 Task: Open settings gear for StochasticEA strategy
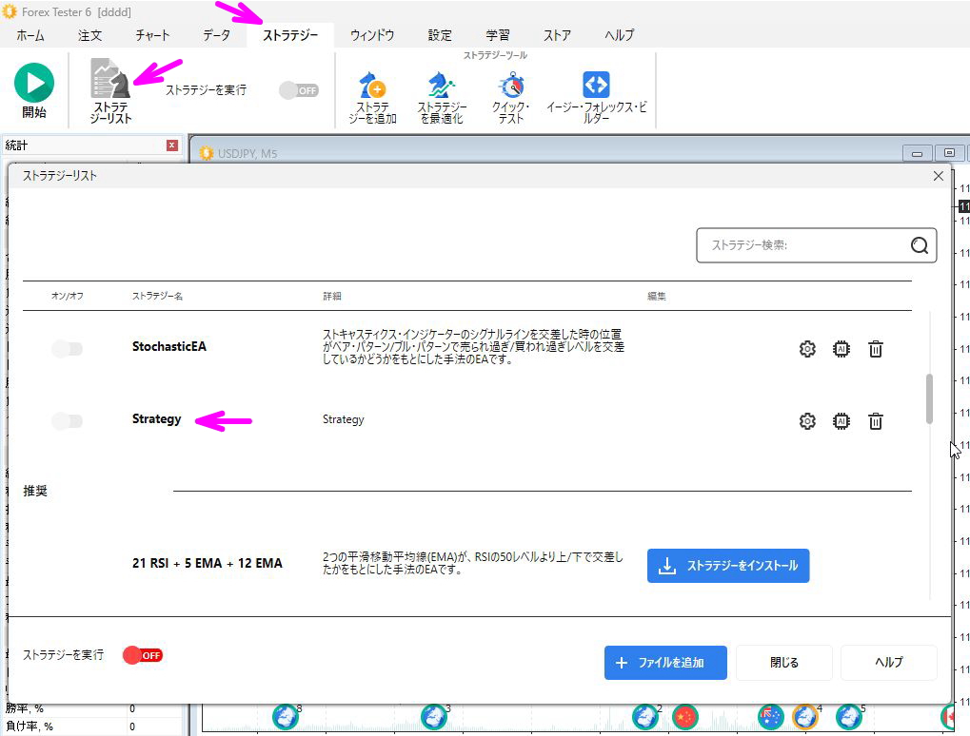coord(807,349)
